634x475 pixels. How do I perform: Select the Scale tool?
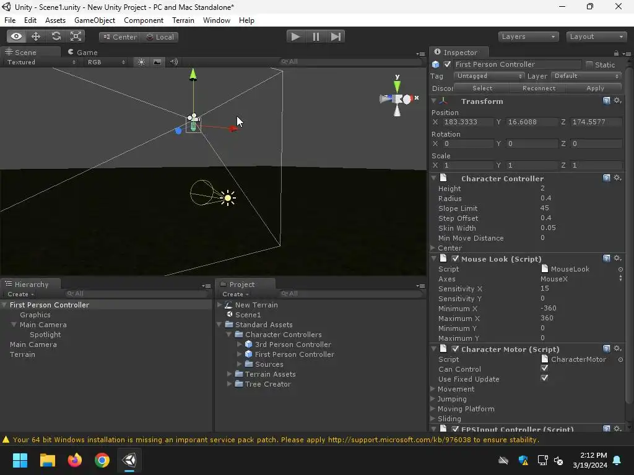coord(76,36)
